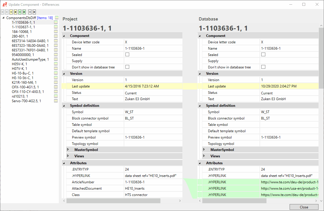Toggle the Sealed checkbox in Project panel

point(127,55)
